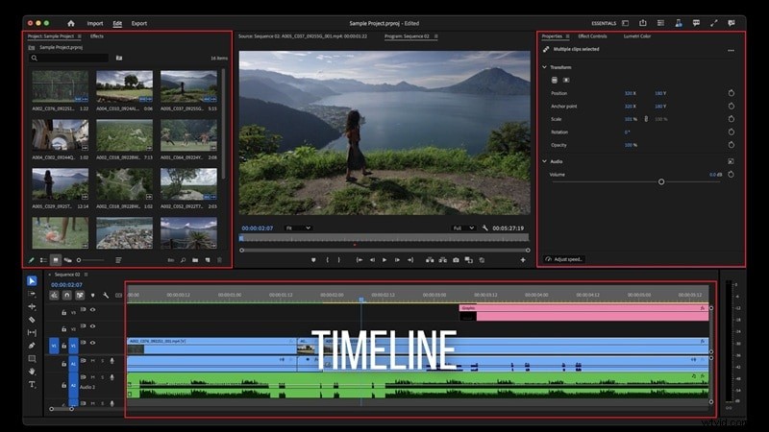Open timeline display settings wrench
Viewport: 769px width, 432px height.
(106, 296)
